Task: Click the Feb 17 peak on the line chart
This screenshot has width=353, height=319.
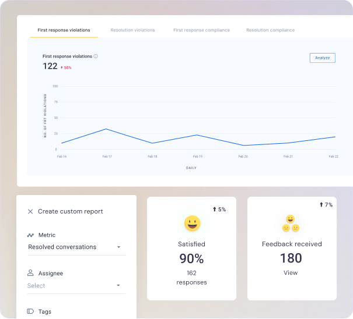Action: coord(106,129)
